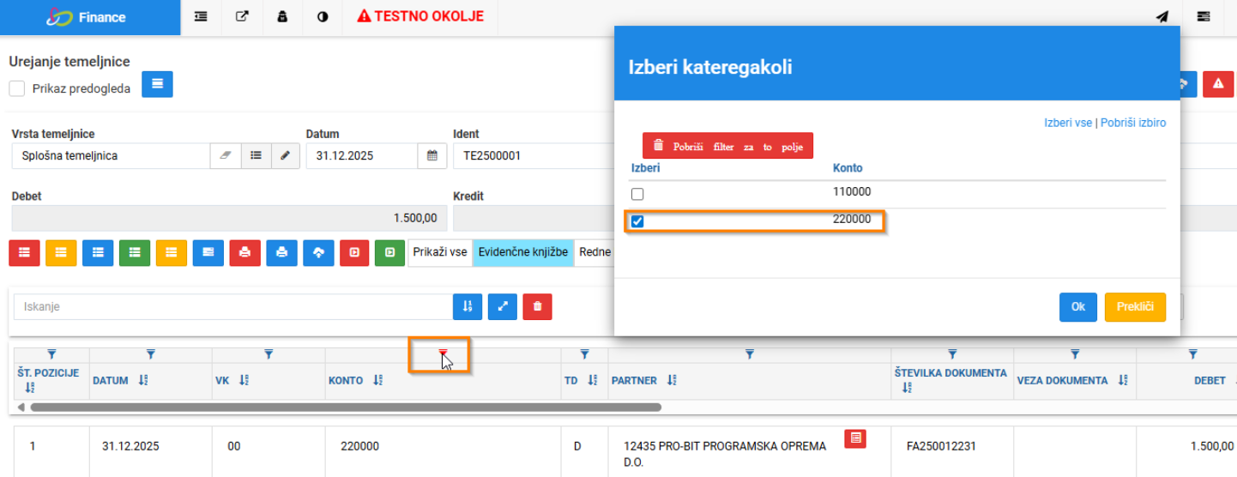Click the green play button

tap(390, 252)
